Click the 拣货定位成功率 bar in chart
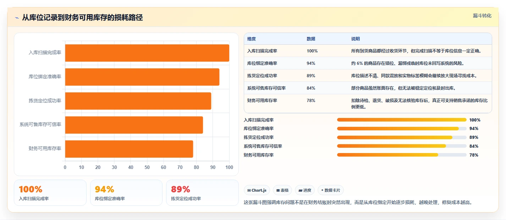This screenshot has height=220, width=506. [138, 101]
